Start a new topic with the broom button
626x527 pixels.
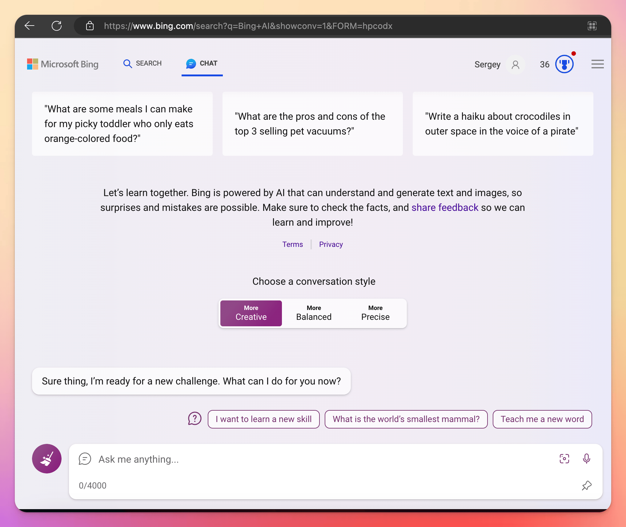pos(47,459)
